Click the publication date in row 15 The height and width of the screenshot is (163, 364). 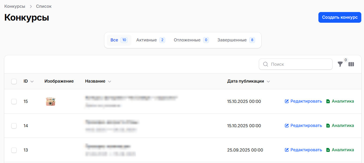pyautogui.click(x=244, y=102)
